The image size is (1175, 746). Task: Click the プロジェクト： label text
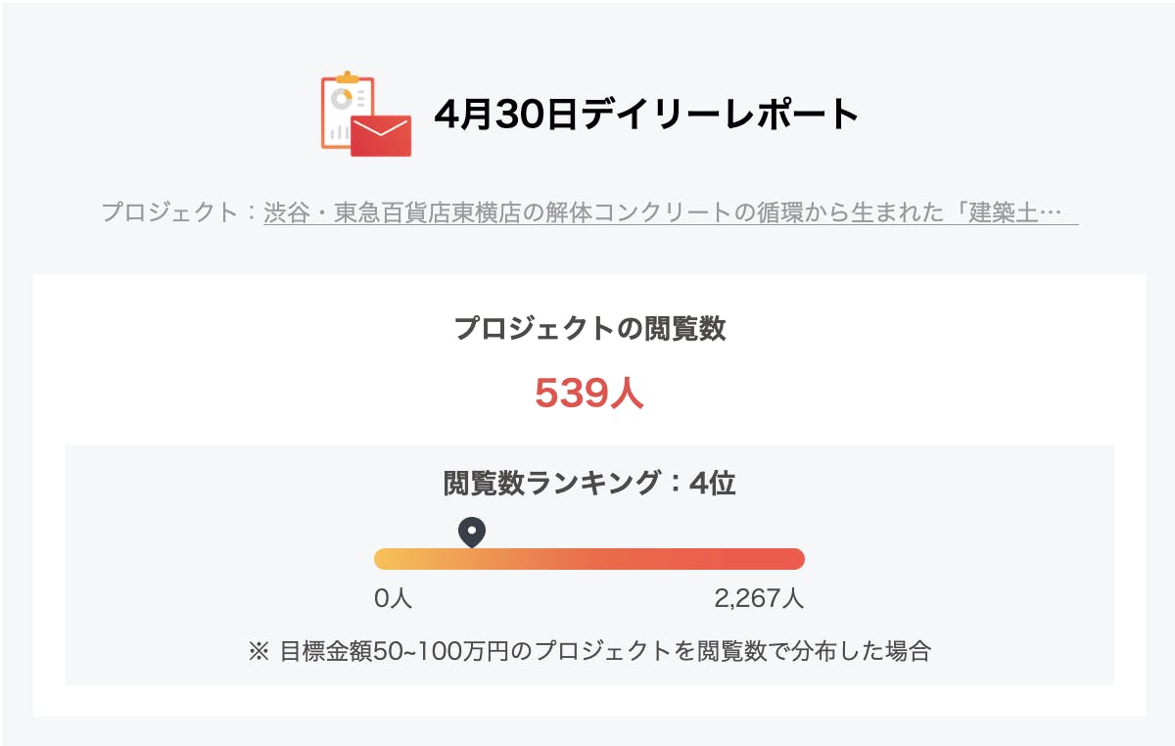[x=180, y=212]
